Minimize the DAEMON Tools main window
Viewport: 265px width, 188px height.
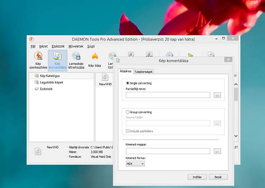click(216, 39)
